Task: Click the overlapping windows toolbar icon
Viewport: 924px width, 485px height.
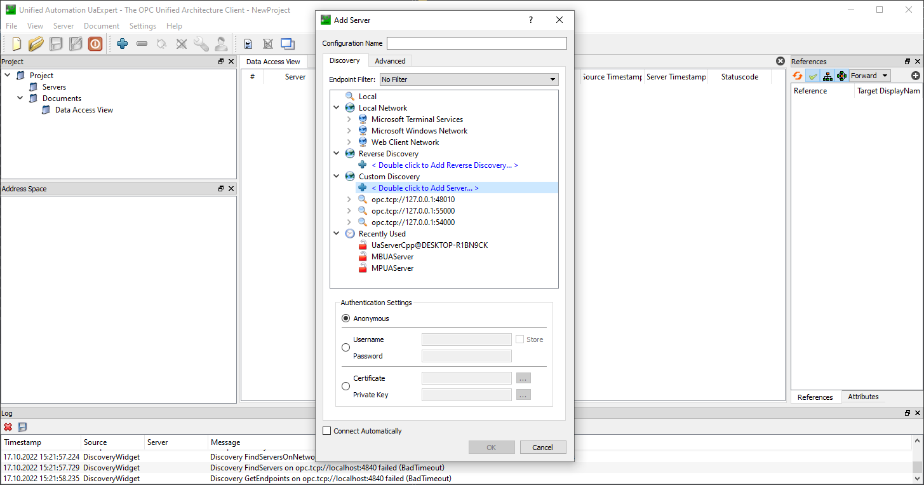Action: (x=288, y=44)
